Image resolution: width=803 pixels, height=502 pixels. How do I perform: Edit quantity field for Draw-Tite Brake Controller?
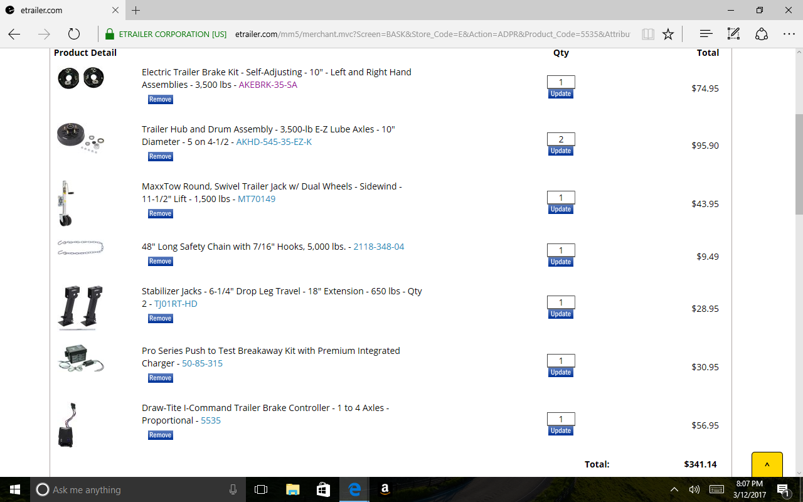coord(561,419)
